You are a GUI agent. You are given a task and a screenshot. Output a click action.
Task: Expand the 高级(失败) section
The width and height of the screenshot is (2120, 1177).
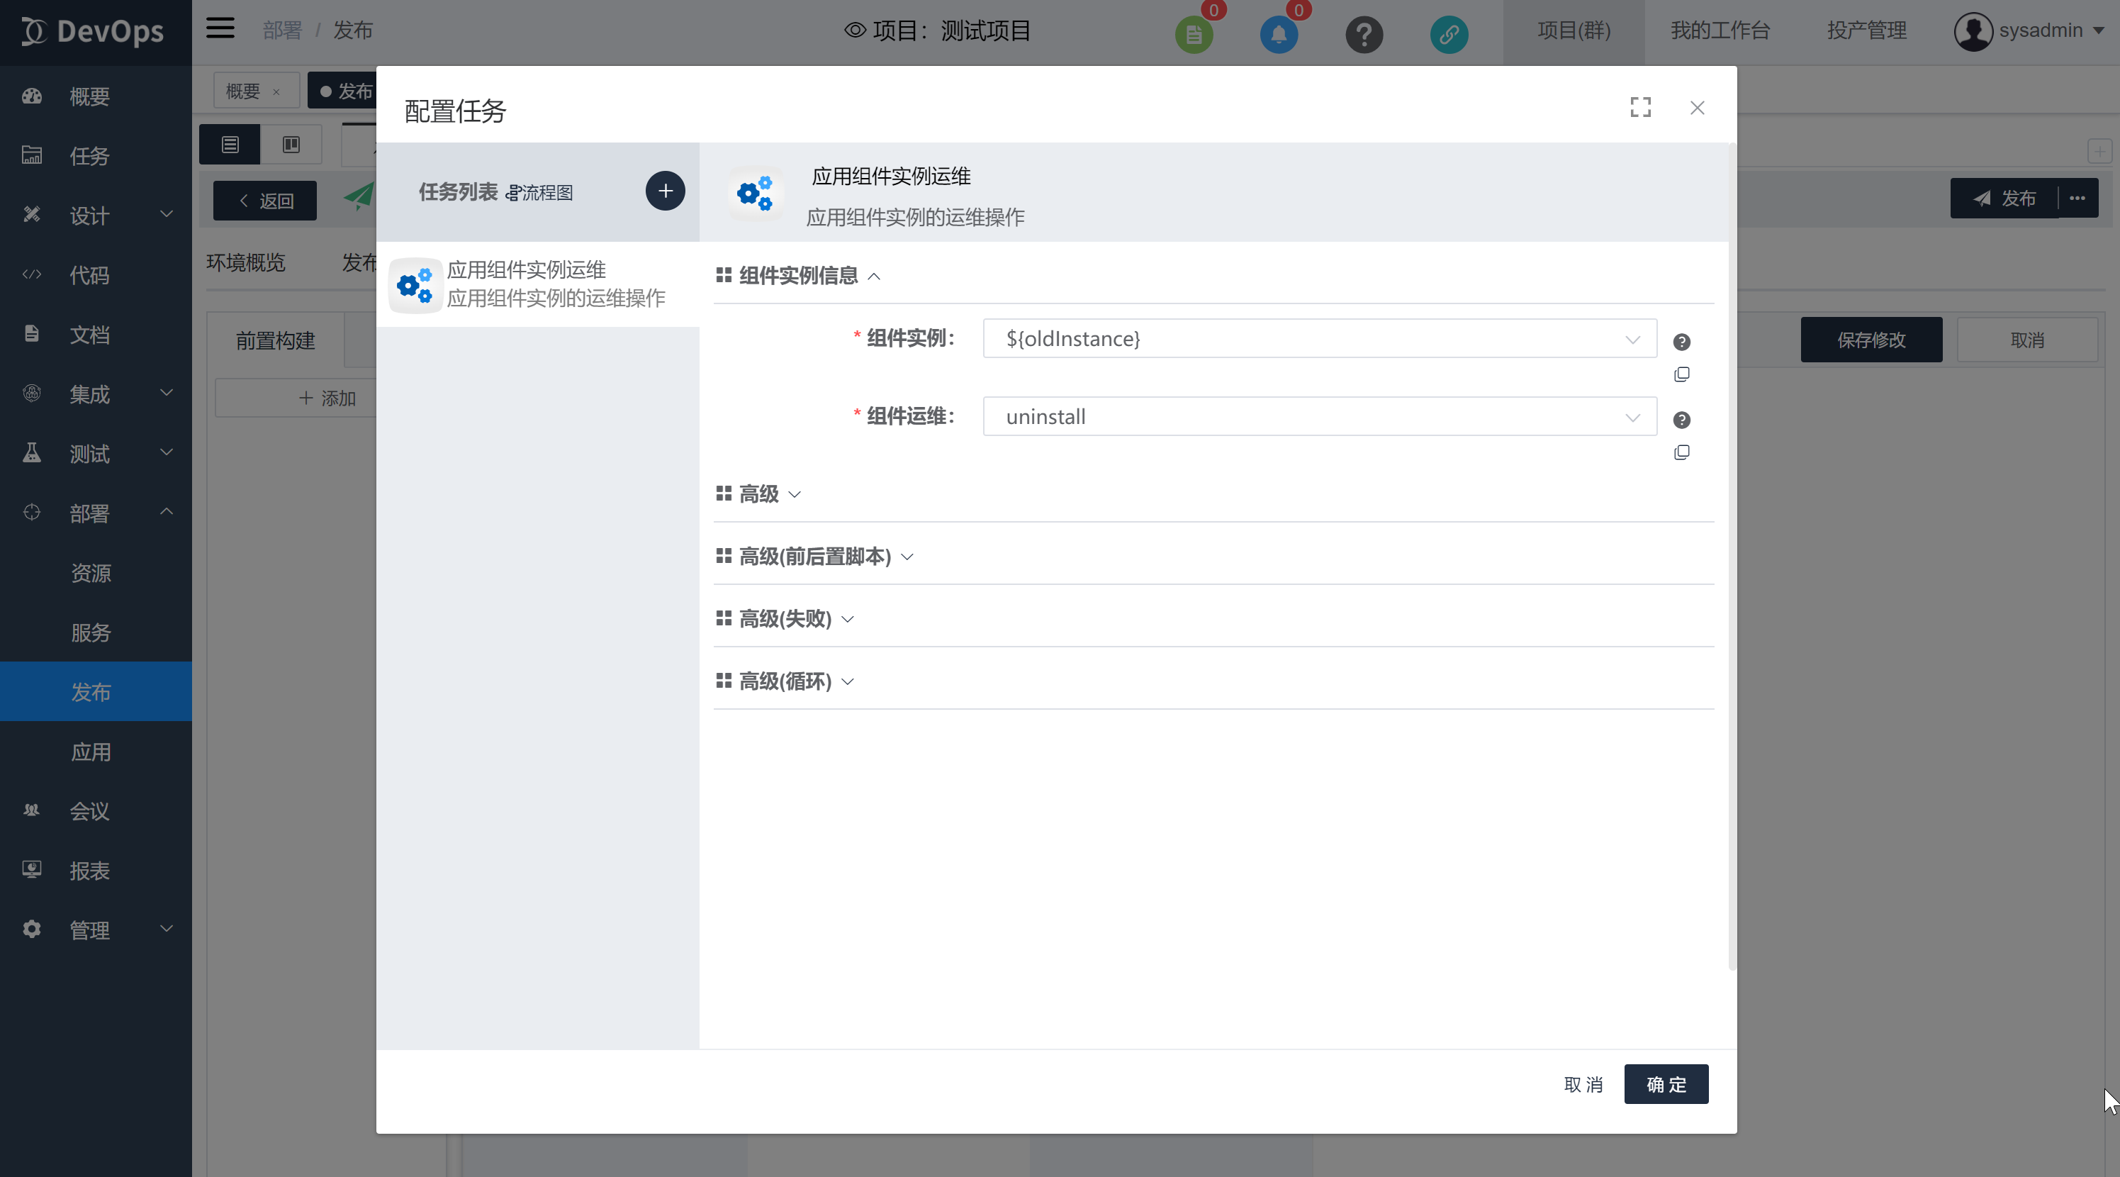point(785,618)
